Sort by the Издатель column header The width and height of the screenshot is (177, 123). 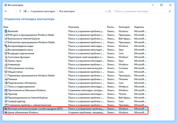click(x=139, y=27)
